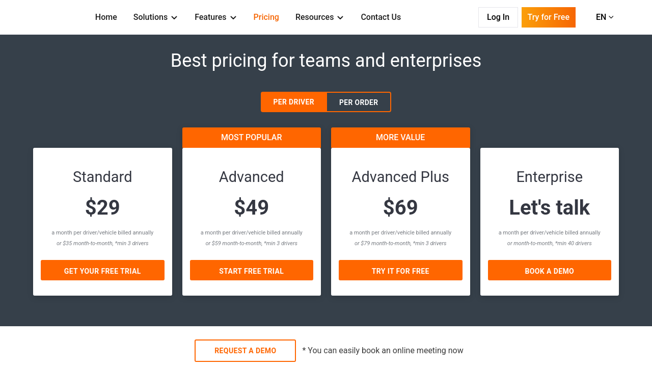
Task: Open the EN language selector
Action: pyautogui.click(x=605, y=17)
